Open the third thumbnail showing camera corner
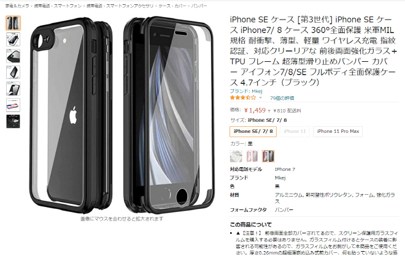 coord(13,56)
